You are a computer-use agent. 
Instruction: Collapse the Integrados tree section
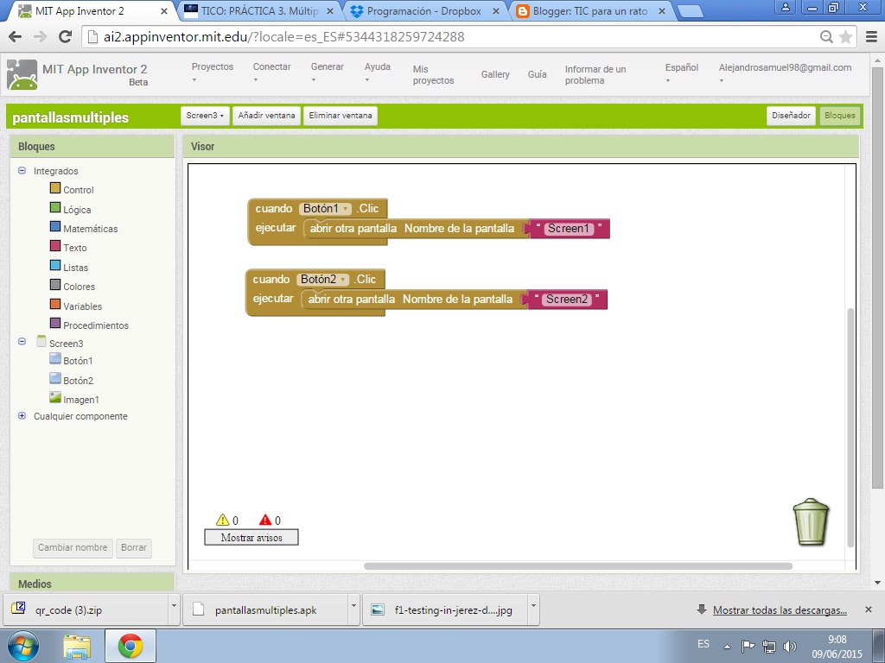click(x=22, y=170)
